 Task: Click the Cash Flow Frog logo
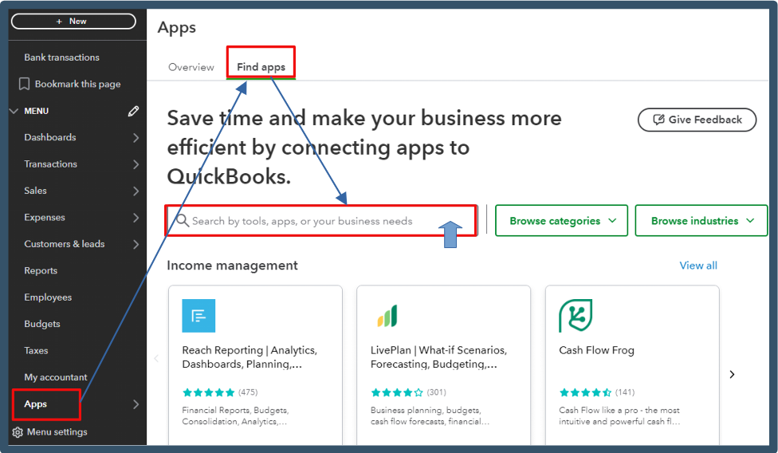[x=576, y=316]
